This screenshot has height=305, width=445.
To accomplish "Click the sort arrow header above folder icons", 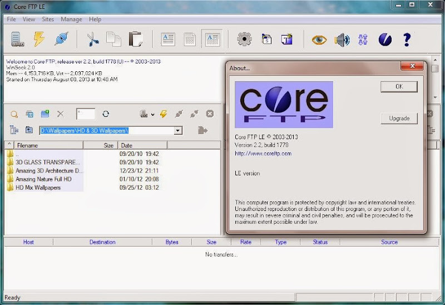I will (9, 145).
